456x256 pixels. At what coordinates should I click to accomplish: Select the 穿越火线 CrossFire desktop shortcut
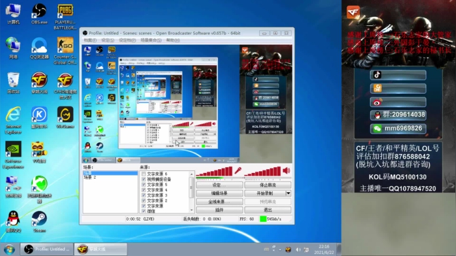pos(39,83)
